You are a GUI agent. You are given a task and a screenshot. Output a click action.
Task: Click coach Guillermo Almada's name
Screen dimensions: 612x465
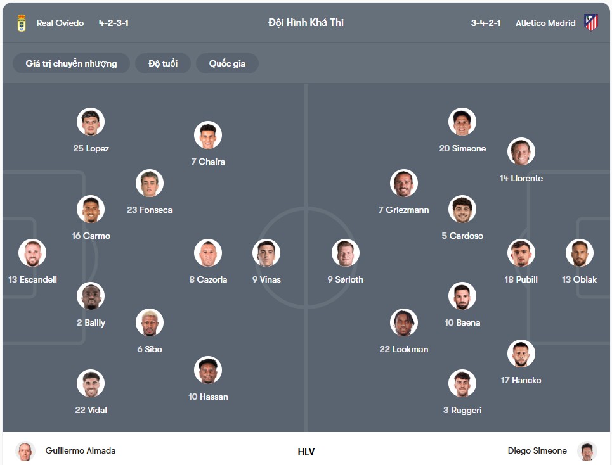pyautogui.click(x=81, y=451)
